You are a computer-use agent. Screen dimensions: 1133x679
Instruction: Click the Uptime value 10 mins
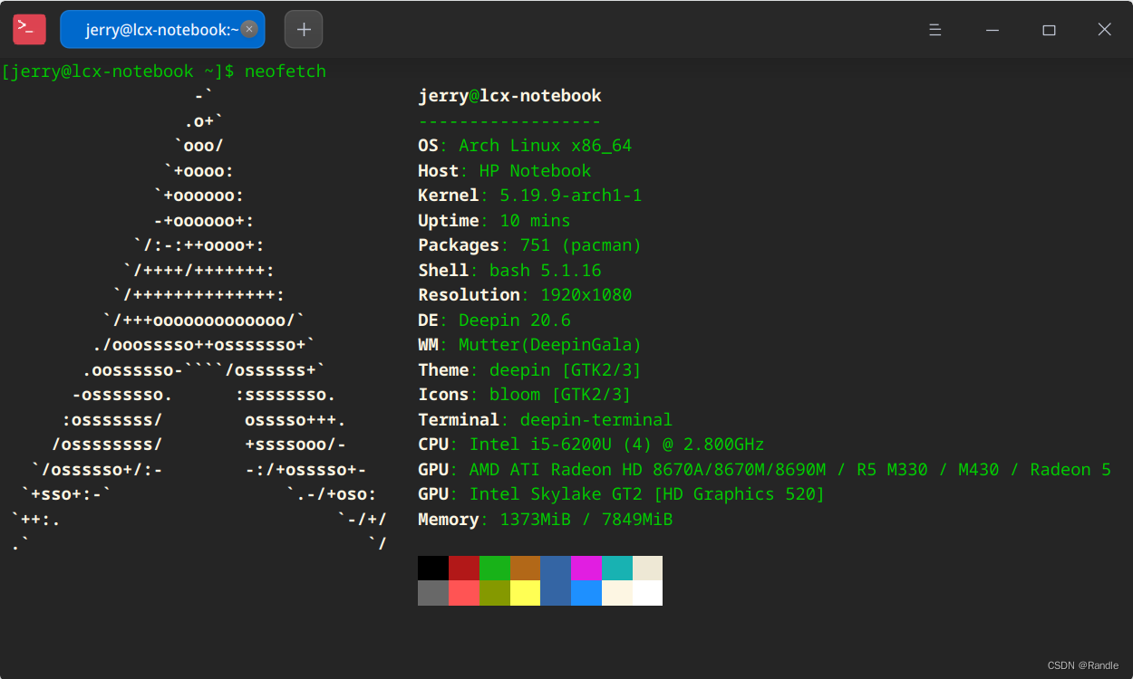[535, 221]
